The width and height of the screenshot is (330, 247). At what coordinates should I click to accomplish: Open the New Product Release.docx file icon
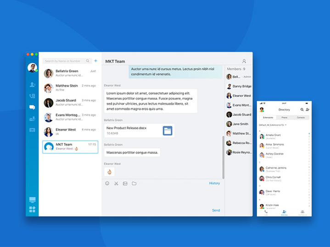[168, 131]
